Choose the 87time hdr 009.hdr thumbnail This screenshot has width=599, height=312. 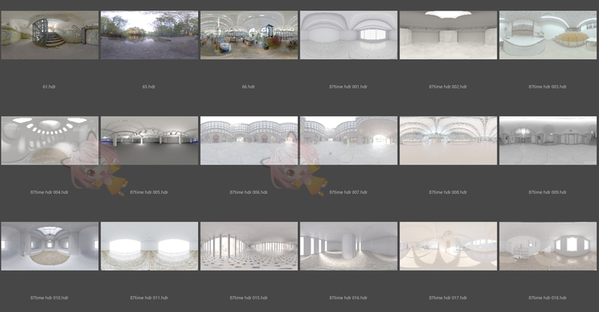pos(548,140)
